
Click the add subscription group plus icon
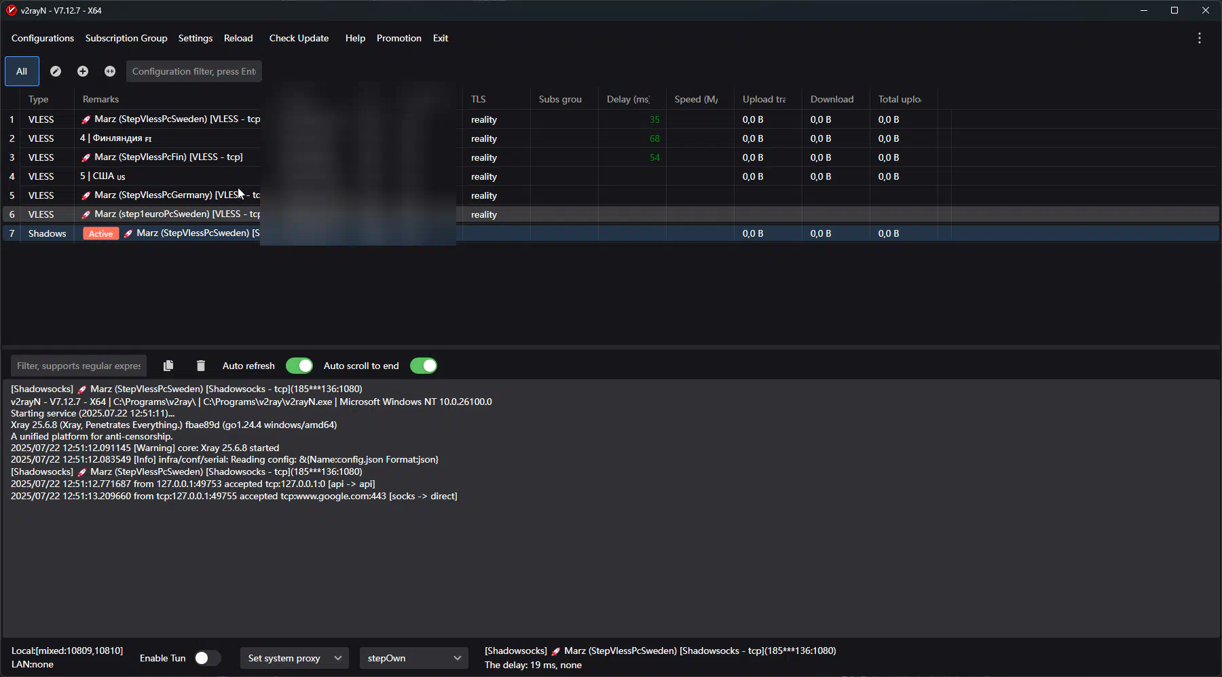tap(83, 71)
